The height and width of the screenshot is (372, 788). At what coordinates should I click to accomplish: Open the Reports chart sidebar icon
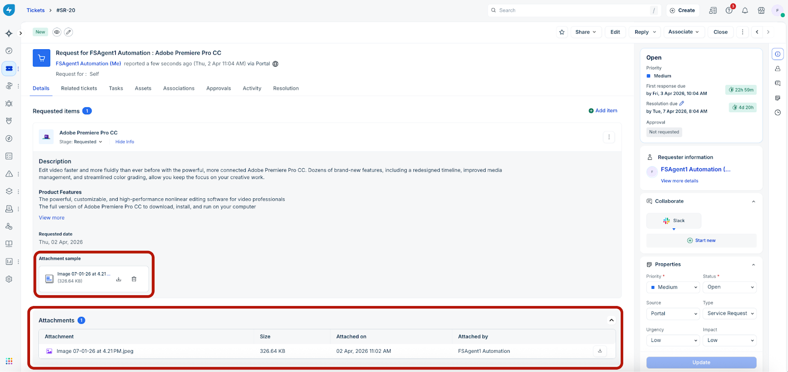pos(9,261)
